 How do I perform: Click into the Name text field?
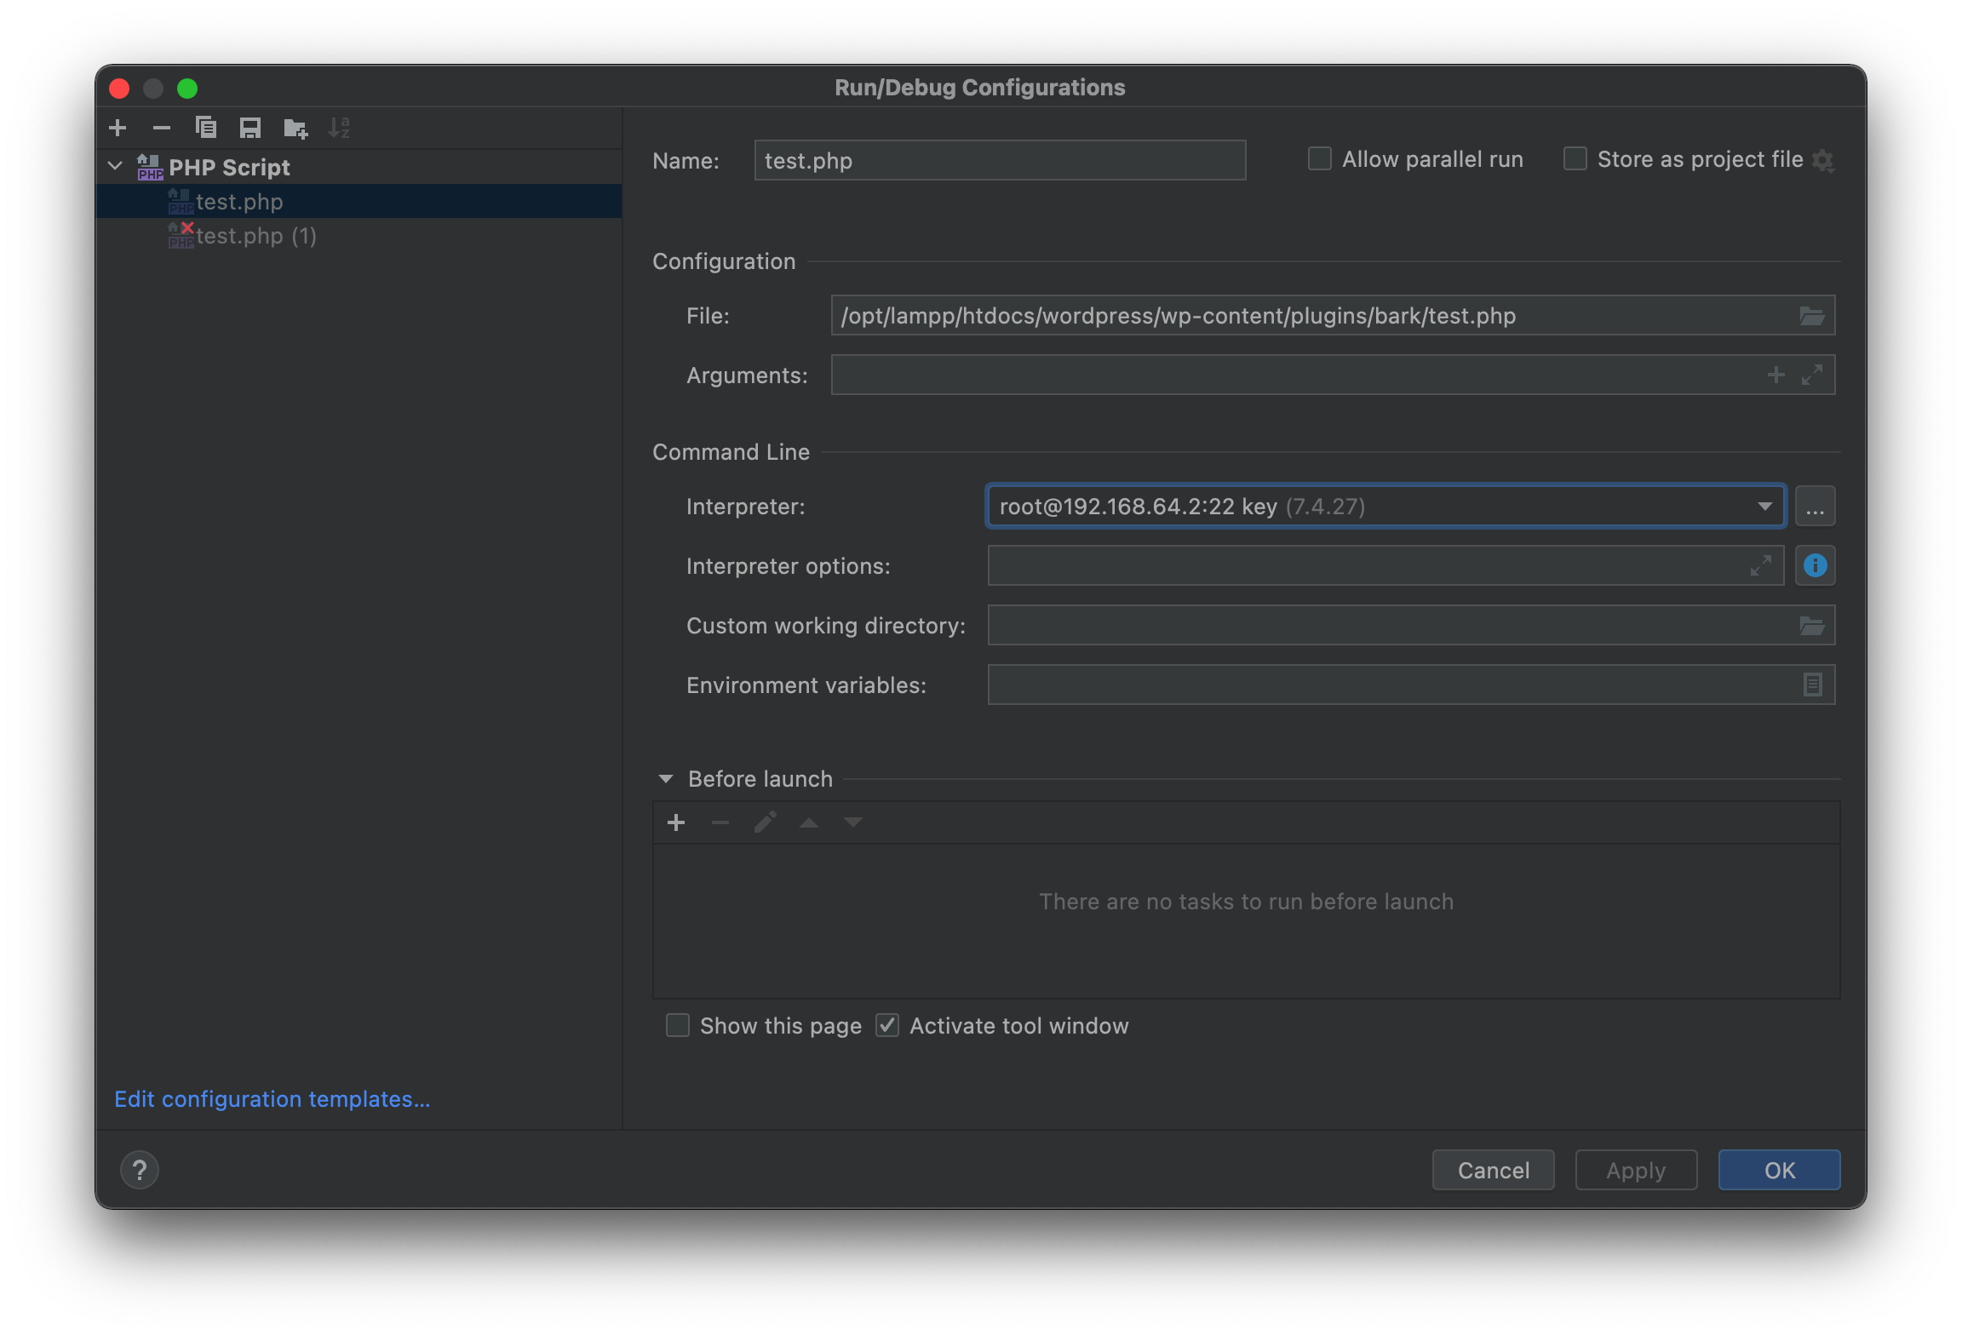point(999,161)
